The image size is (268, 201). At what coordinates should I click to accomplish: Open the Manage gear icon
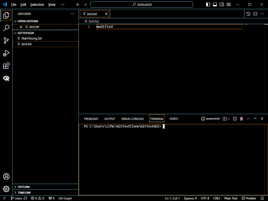coord(6,189)
